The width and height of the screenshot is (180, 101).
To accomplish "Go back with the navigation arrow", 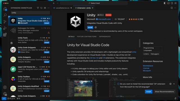I will 54,3.
